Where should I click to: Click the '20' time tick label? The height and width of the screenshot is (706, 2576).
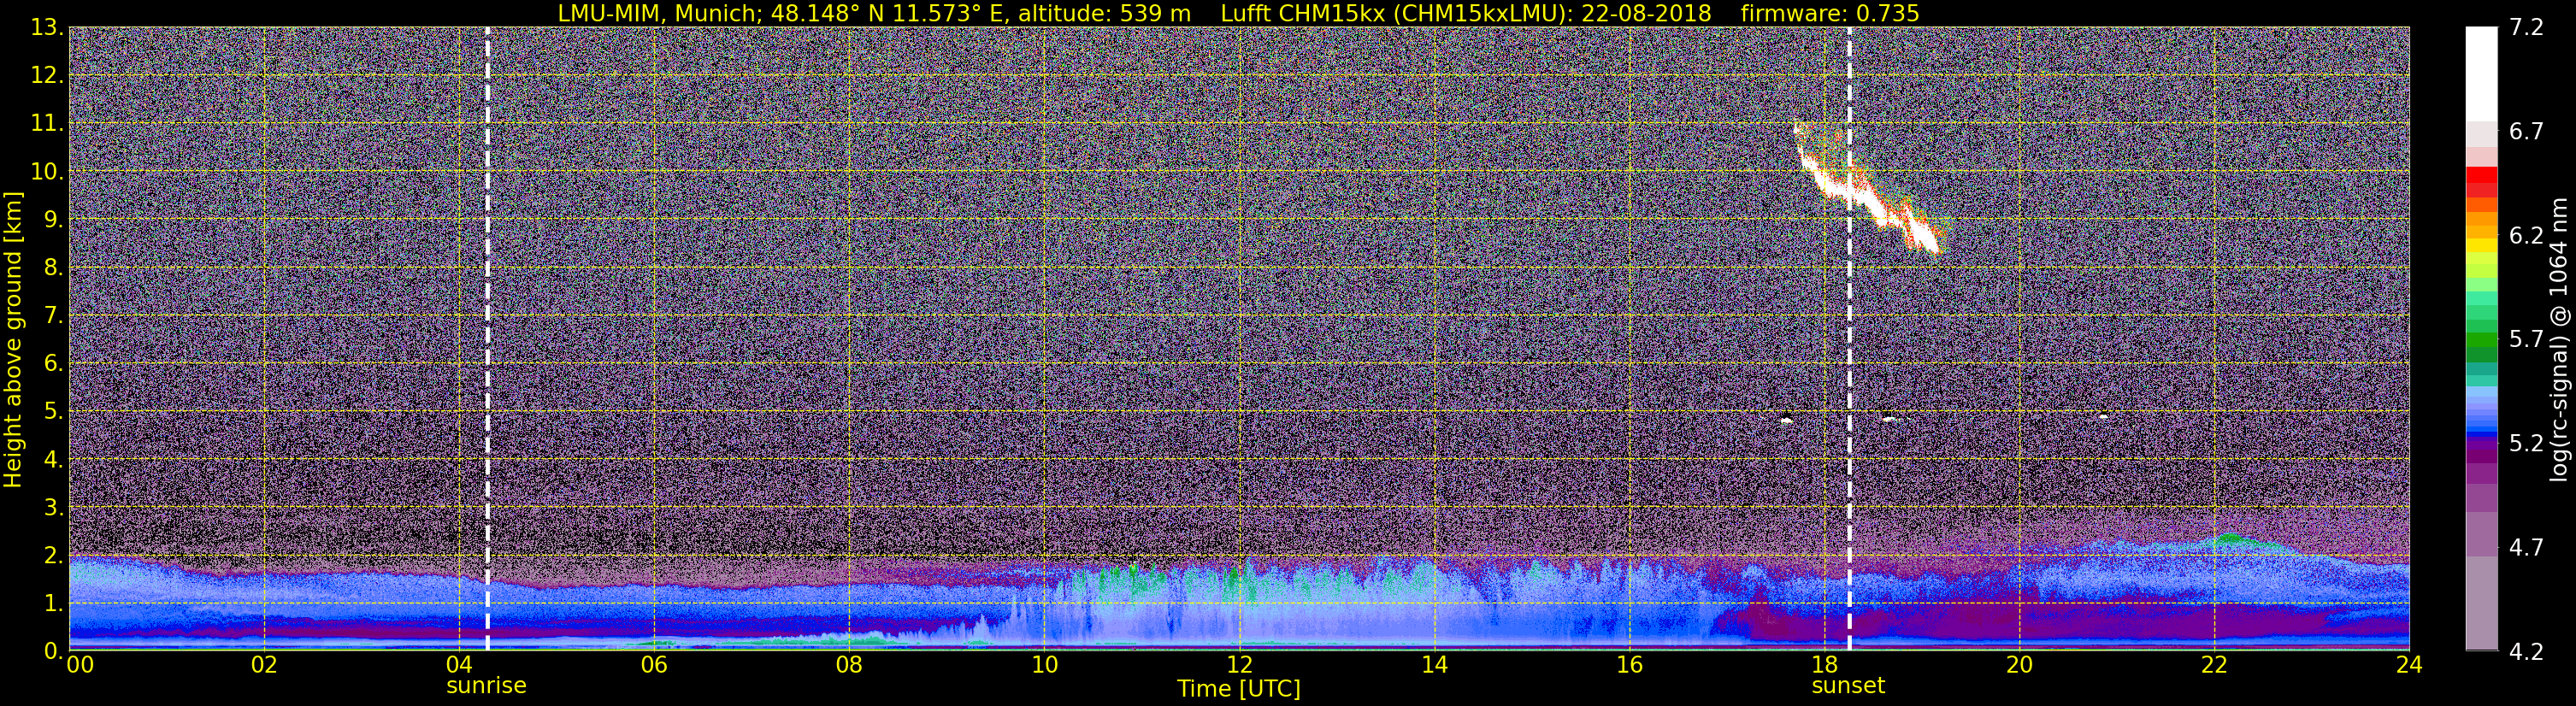2019,665
